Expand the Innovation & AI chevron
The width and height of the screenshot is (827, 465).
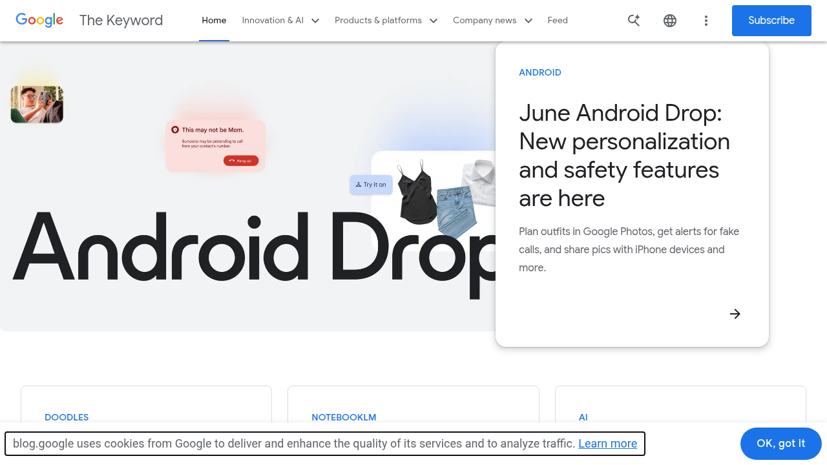315,21
